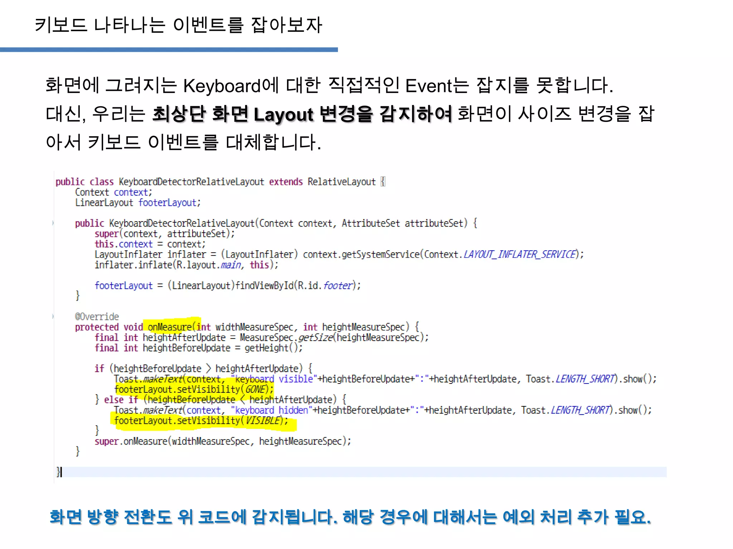Collapse the @Override onMeasure fold marker
The width and height of the screenshot is (733, 549).
tap(53, 316)
